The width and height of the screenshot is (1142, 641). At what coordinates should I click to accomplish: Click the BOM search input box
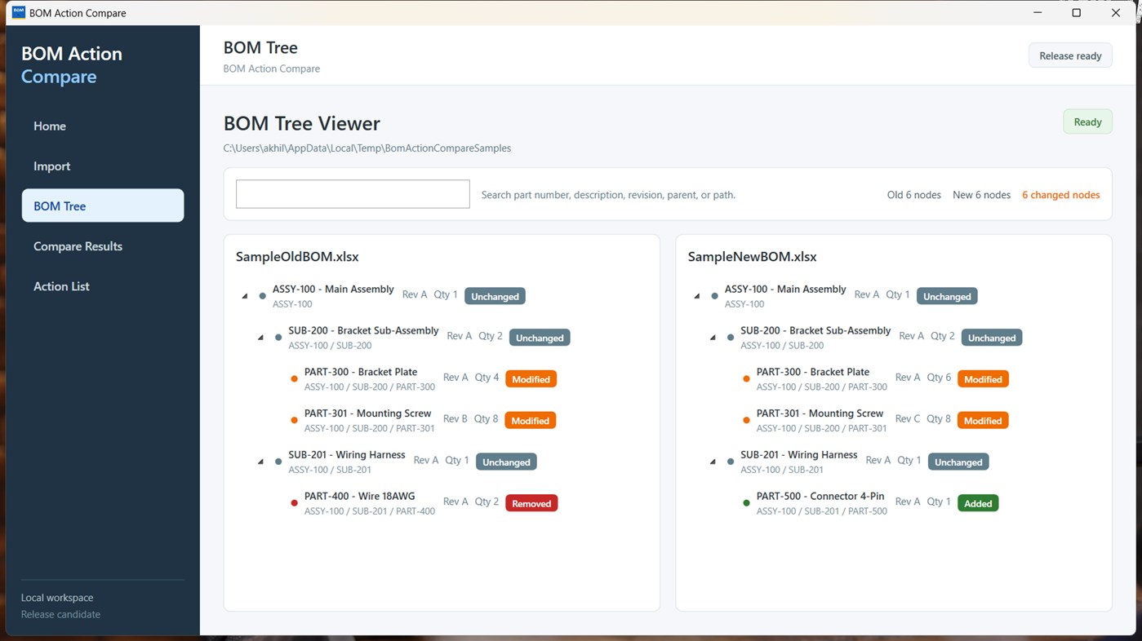[353, 194]
